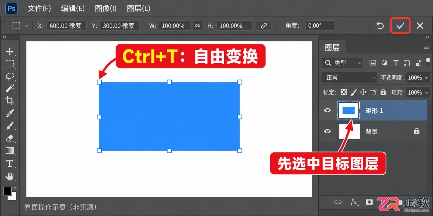Toggle the layer filter switch on or off
Viewport: 433px width, 216px height.
coord(428,62)
